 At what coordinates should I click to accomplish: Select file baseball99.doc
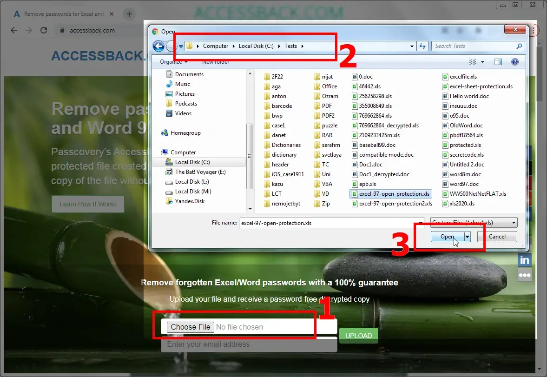(x=374, y=145)
